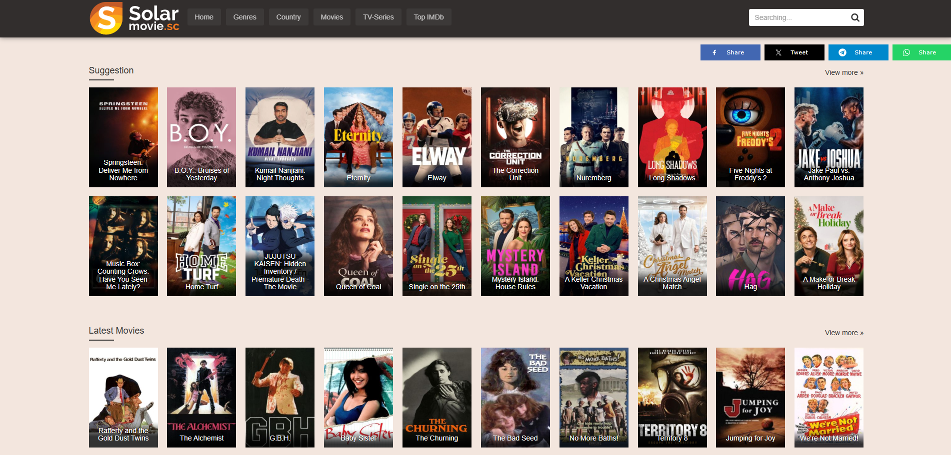
Task: Open the Genres menu
Action: pyautogui.click(x=244, y=17)
